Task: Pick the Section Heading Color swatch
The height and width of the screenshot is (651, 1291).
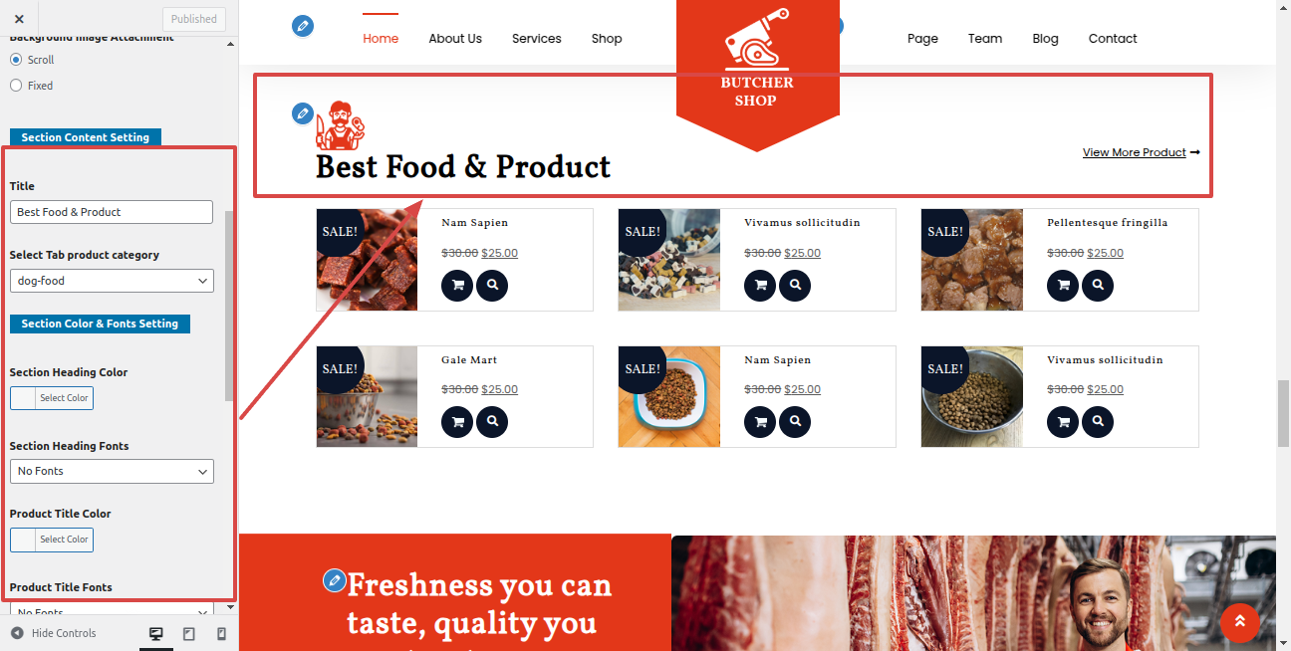Action: (52, 398)
